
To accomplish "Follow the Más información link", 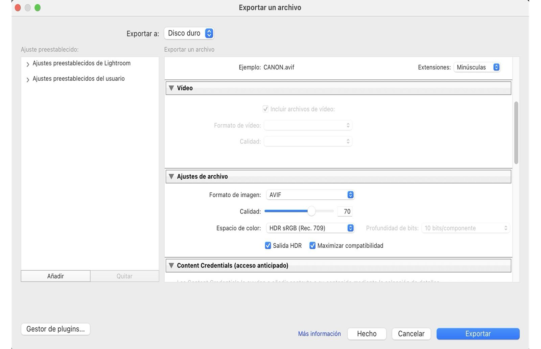I will (x=319, y=333).
